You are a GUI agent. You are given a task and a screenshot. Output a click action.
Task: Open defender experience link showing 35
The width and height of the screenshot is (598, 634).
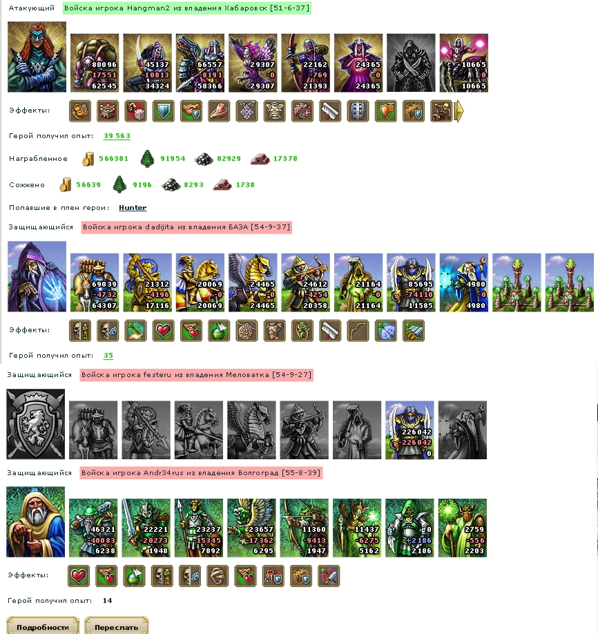(108, 356)
